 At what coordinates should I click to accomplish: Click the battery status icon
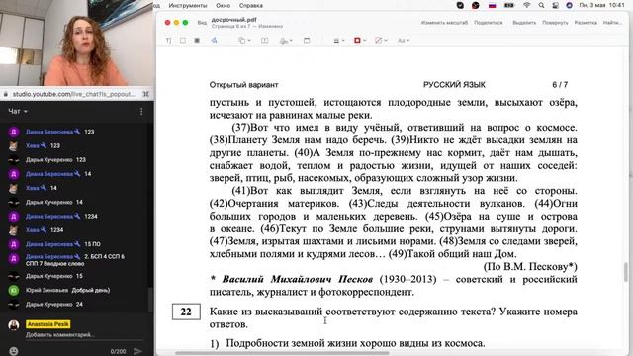509,5
